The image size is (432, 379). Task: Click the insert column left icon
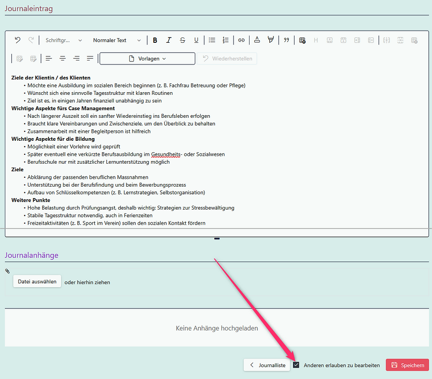click(x=357, y=40)
